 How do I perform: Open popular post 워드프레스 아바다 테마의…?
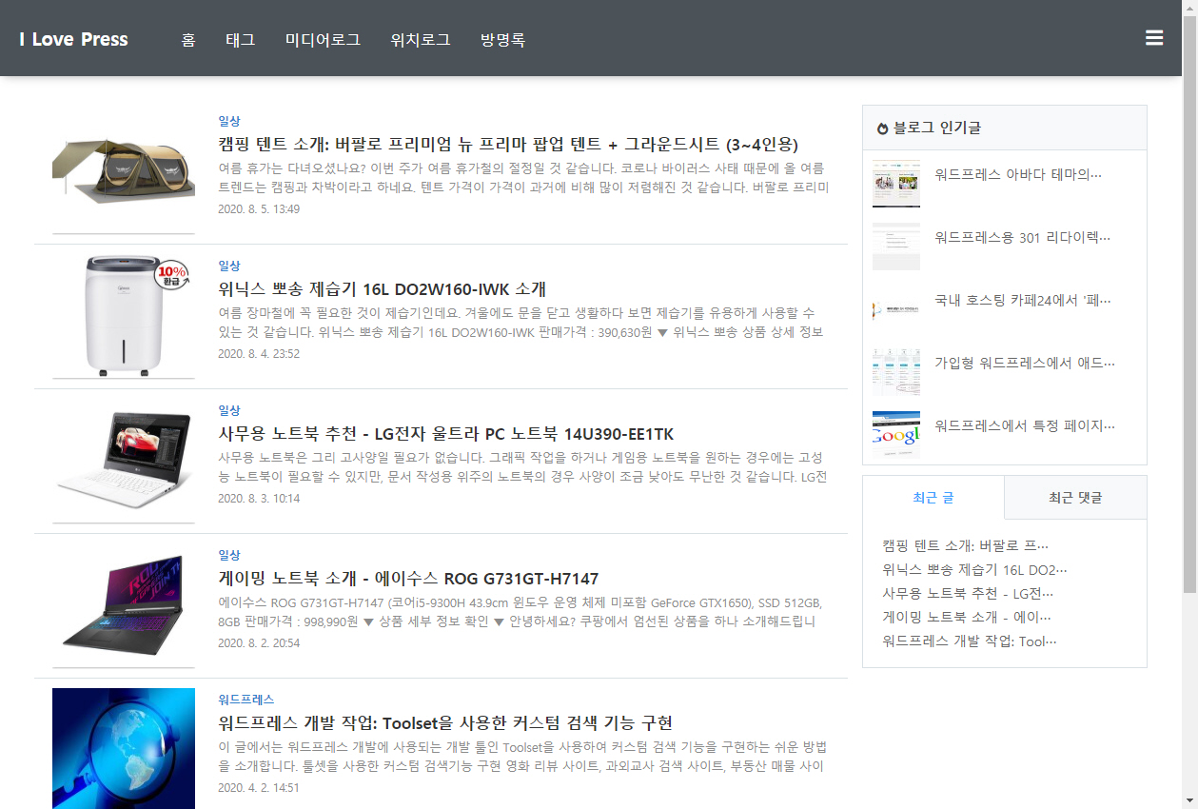coord(1018,175)
